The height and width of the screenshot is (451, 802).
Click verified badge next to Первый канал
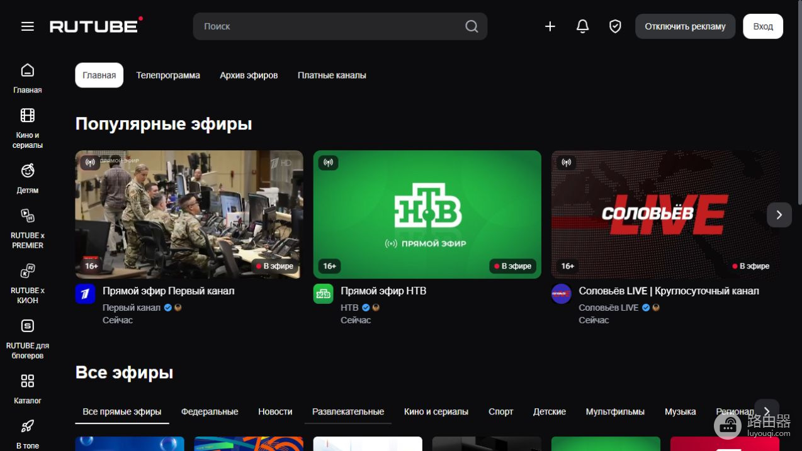pyautogui.click(x=168, y=308)
